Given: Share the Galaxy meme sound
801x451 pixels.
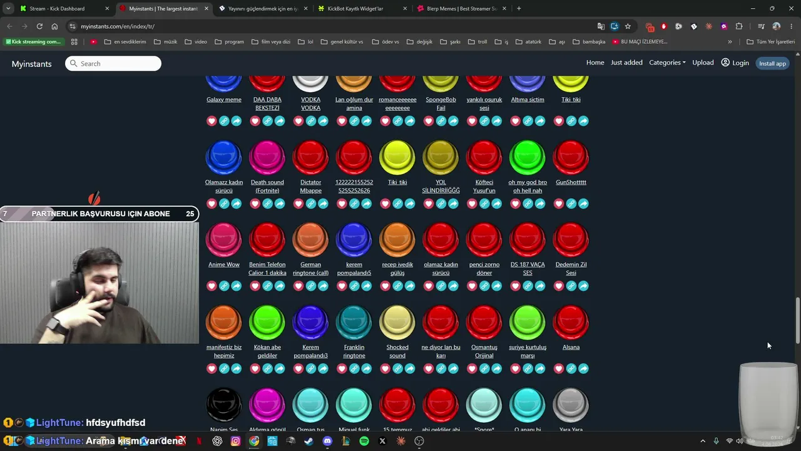Looking at the screenshot, I should click(x=237, y=121).
